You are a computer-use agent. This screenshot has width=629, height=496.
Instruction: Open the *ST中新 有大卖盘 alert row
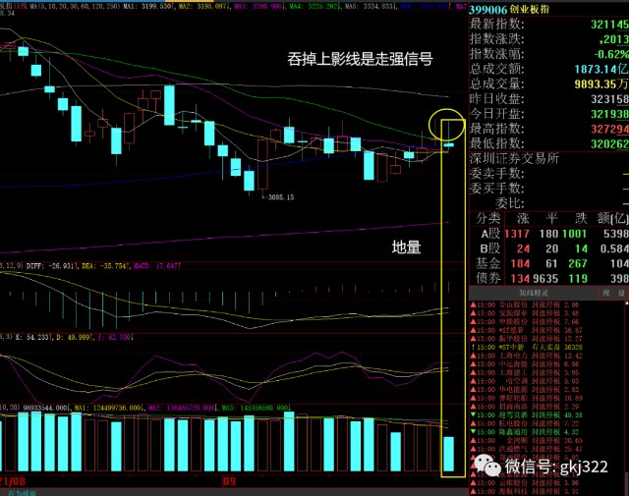point(527,348)
